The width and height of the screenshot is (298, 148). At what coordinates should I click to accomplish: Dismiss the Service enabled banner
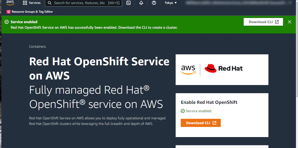(x=289, y=22)
